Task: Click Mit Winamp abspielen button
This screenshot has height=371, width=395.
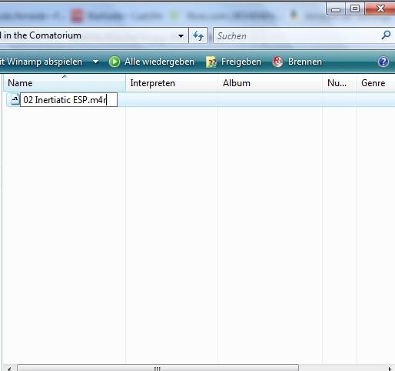Action: click(x=41, y=62)
